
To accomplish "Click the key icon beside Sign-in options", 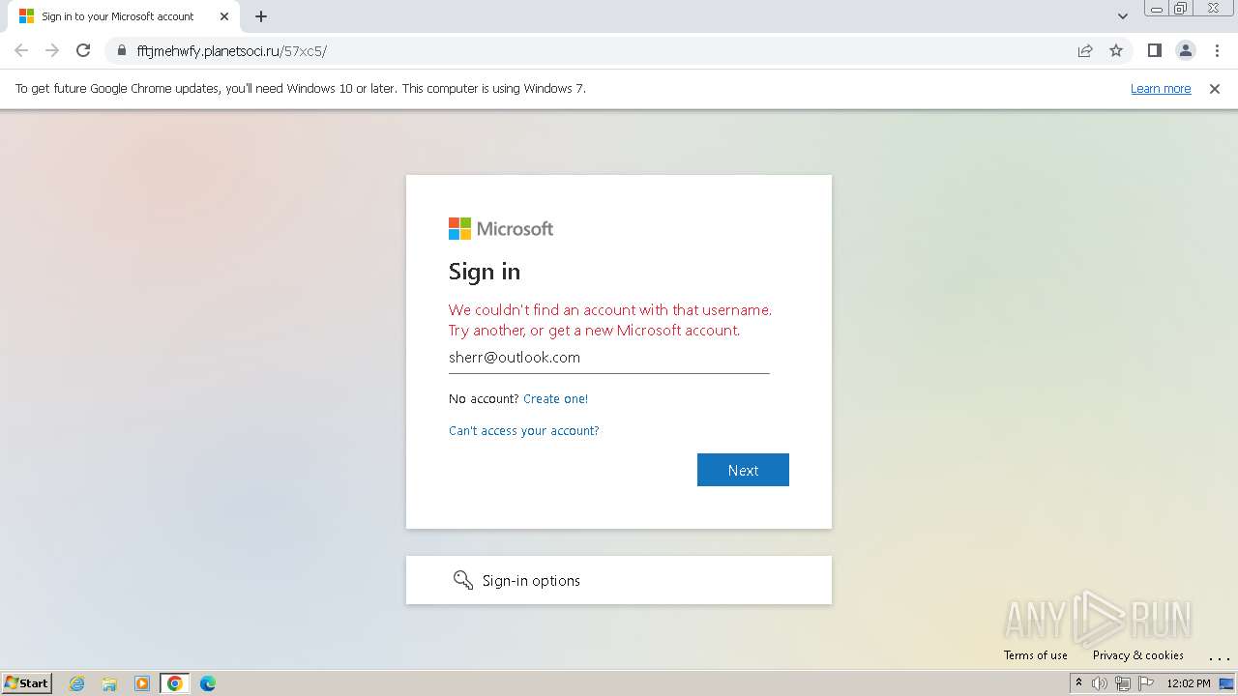I will point(463,580).
